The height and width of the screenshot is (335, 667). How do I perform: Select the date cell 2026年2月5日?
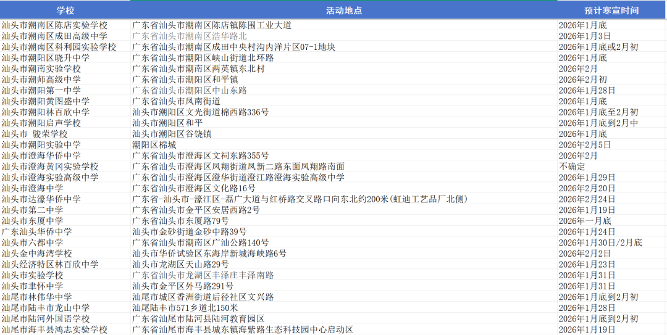[585, 145]
